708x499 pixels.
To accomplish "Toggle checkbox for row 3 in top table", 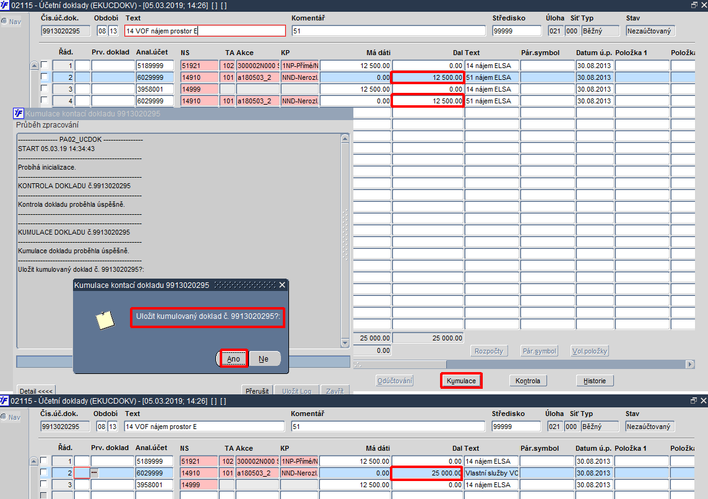I will click(x=45, y=89).
